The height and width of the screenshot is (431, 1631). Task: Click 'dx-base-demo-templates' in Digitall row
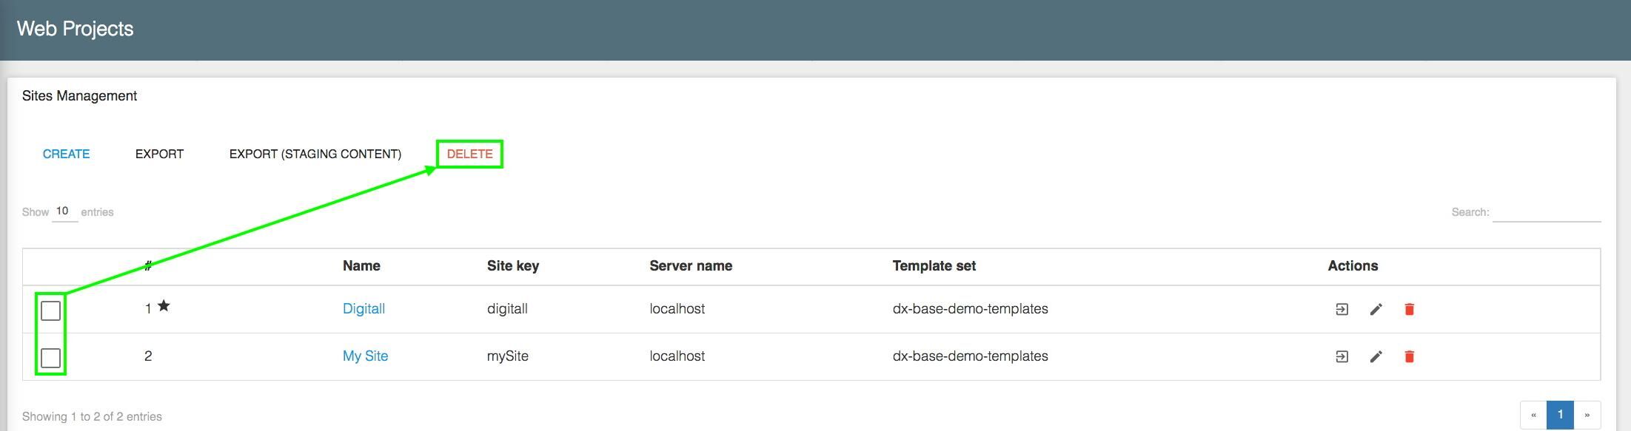[970, 309]
